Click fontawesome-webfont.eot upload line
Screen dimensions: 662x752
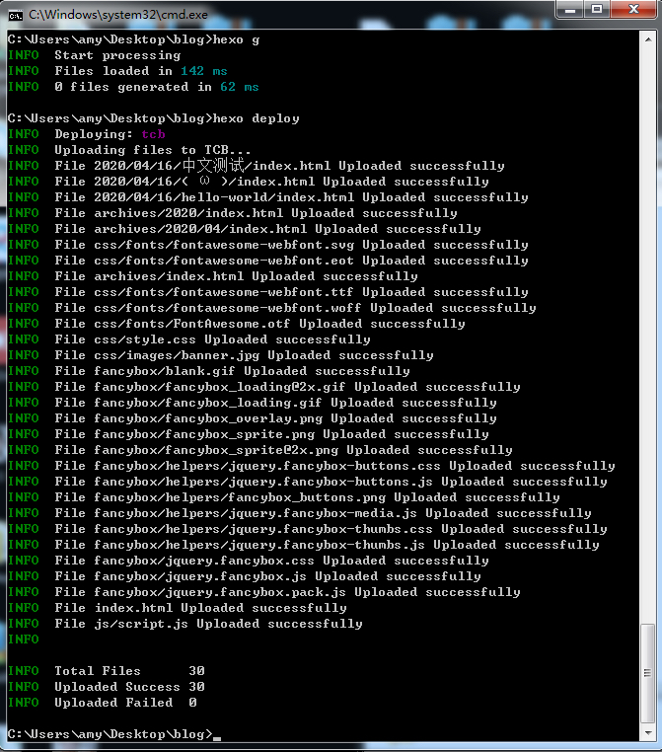(267, 261)
